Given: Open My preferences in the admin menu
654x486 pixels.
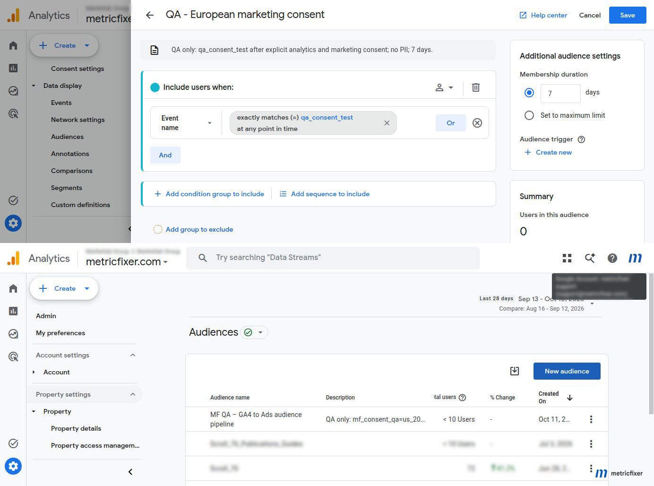Looking at the screenshot, I should [60, 333].
